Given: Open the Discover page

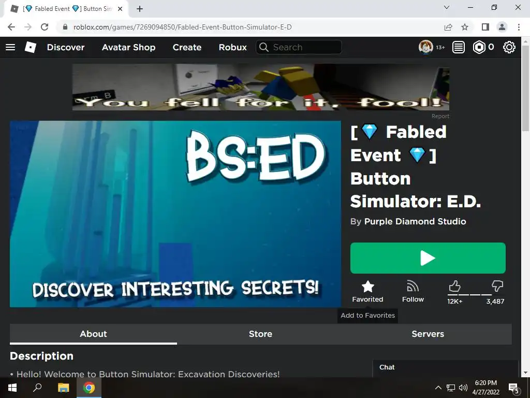Looking at the screenshot, I should point(66,47).
